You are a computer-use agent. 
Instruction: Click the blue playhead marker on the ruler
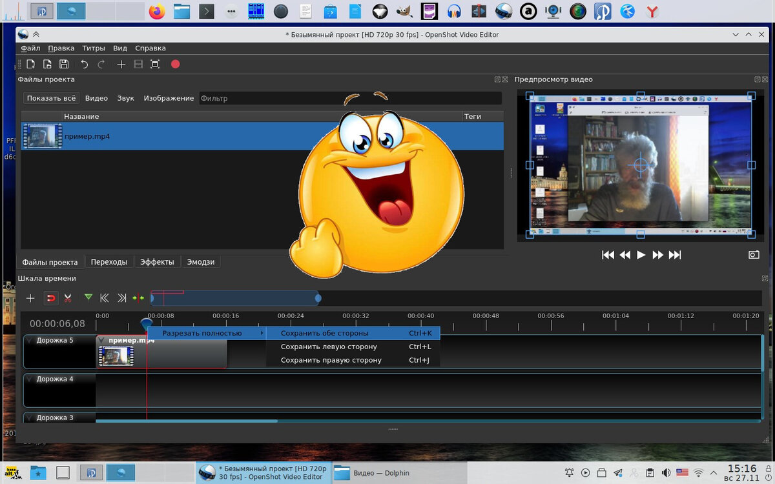[147, 323]
